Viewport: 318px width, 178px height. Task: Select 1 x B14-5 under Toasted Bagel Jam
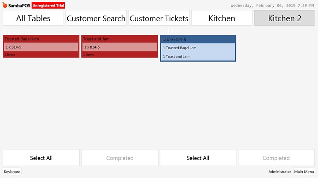coord(41,47)
